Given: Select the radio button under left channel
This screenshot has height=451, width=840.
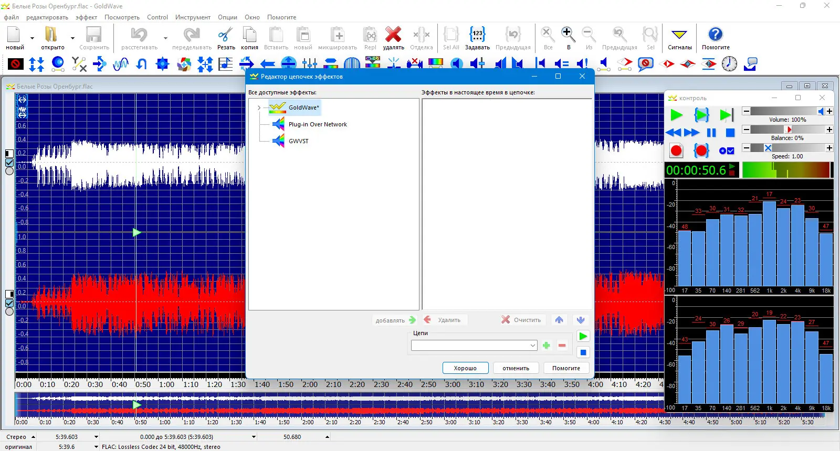Looking at the screenshot, I should click(x=9, y=171).
